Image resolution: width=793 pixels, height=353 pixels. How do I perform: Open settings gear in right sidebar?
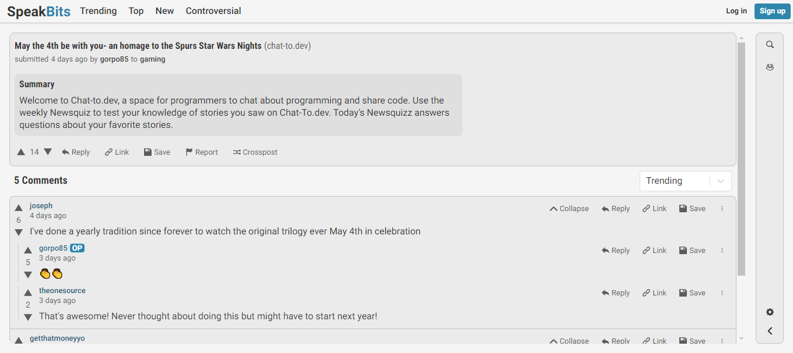(x=770, y=312)
